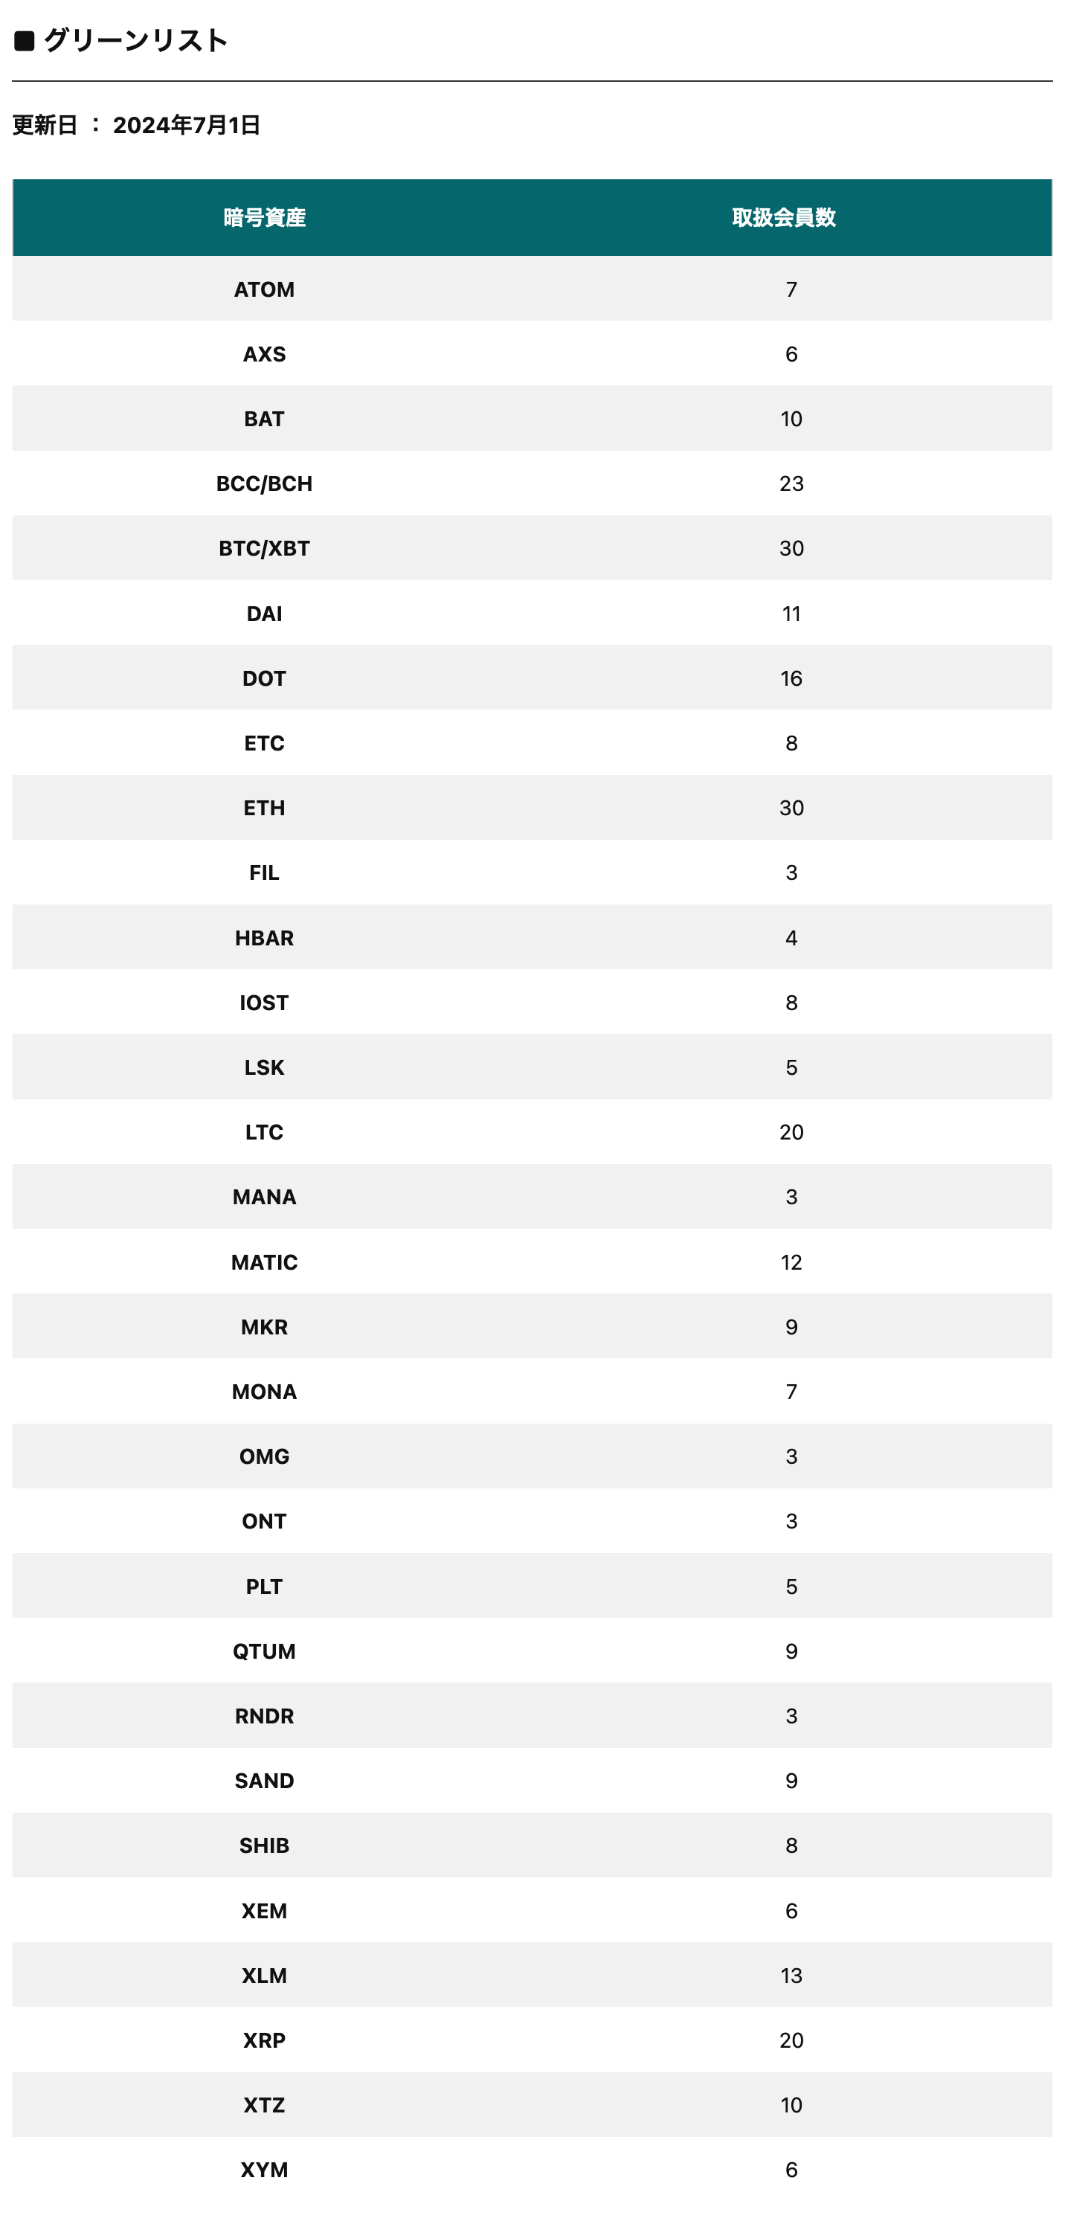Select the ETH asset cell

(265, 808)
